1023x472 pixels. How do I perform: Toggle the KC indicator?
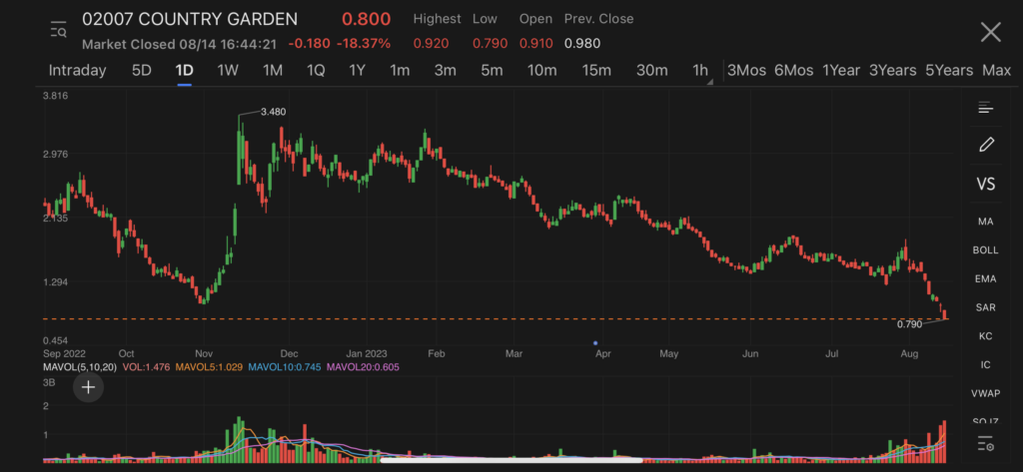(x=985, y=336)
